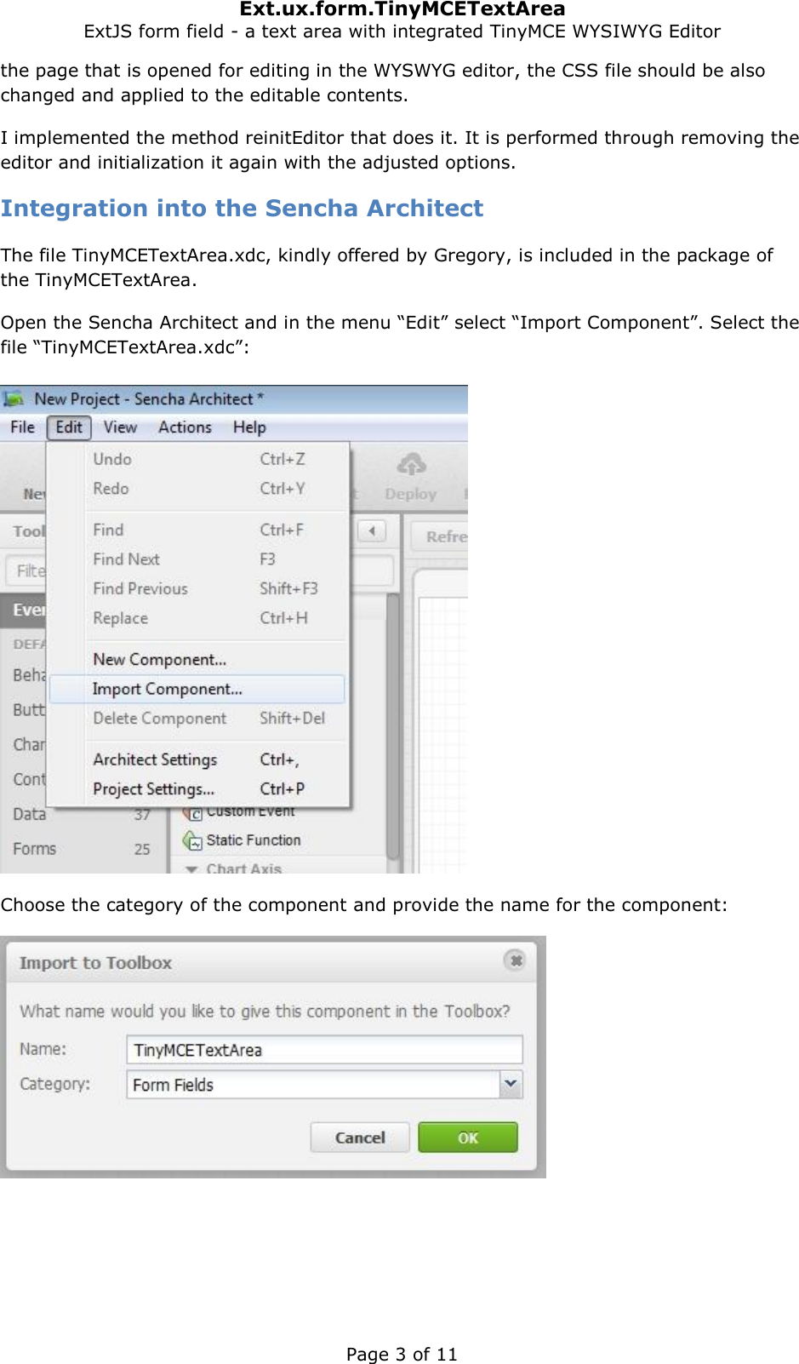Image resolution: width=799 pixels, height=1364 pixels.
Task: Click the Deploy cloud upload icon
Action: click(x=412, y=465)
